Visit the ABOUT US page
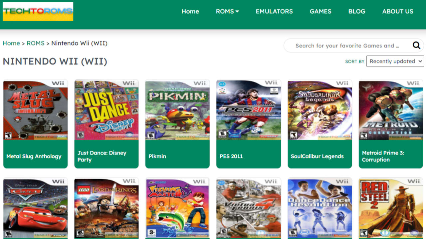 398,11
